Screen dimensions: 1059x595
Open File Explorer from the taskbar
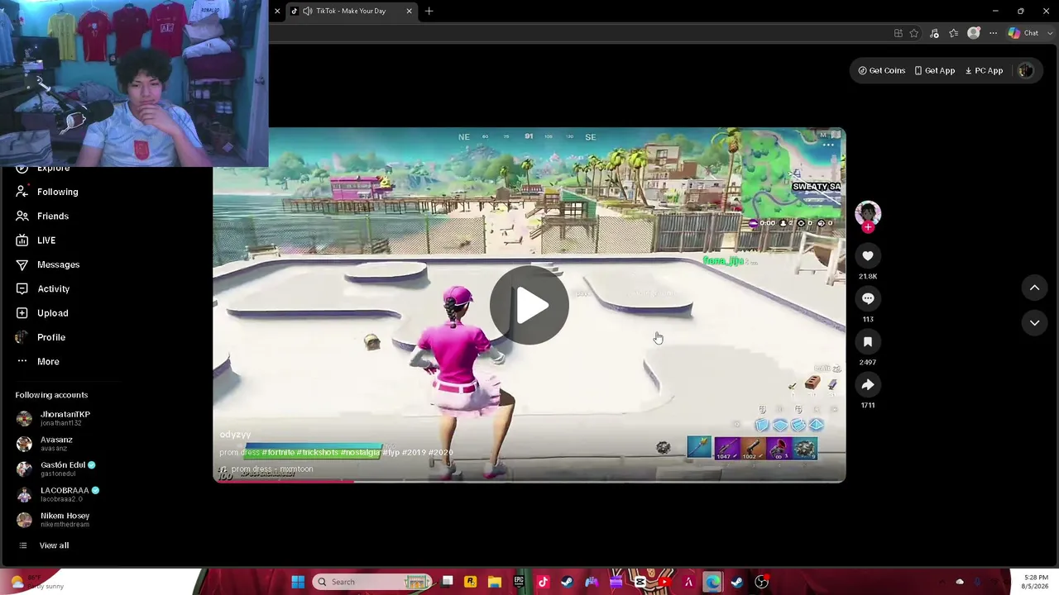point(495,582)
